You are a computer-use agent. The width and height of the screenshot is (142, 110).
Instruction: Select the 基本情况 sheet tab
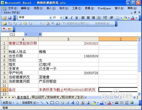pos(23,97)
